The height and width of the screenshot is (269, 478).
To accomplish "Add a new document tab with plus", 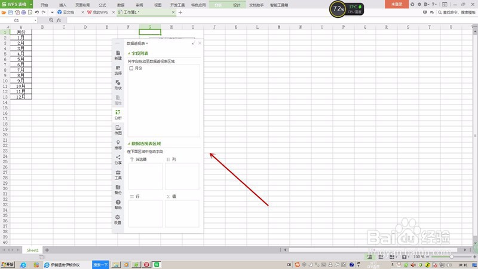I will point(180,12).
